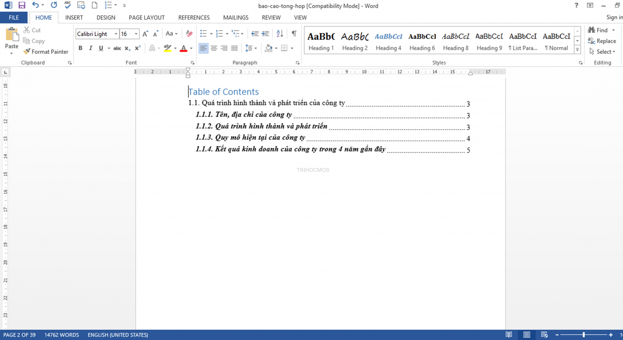
Task: Click the Increase Indent icon
Action: (265, 34)
